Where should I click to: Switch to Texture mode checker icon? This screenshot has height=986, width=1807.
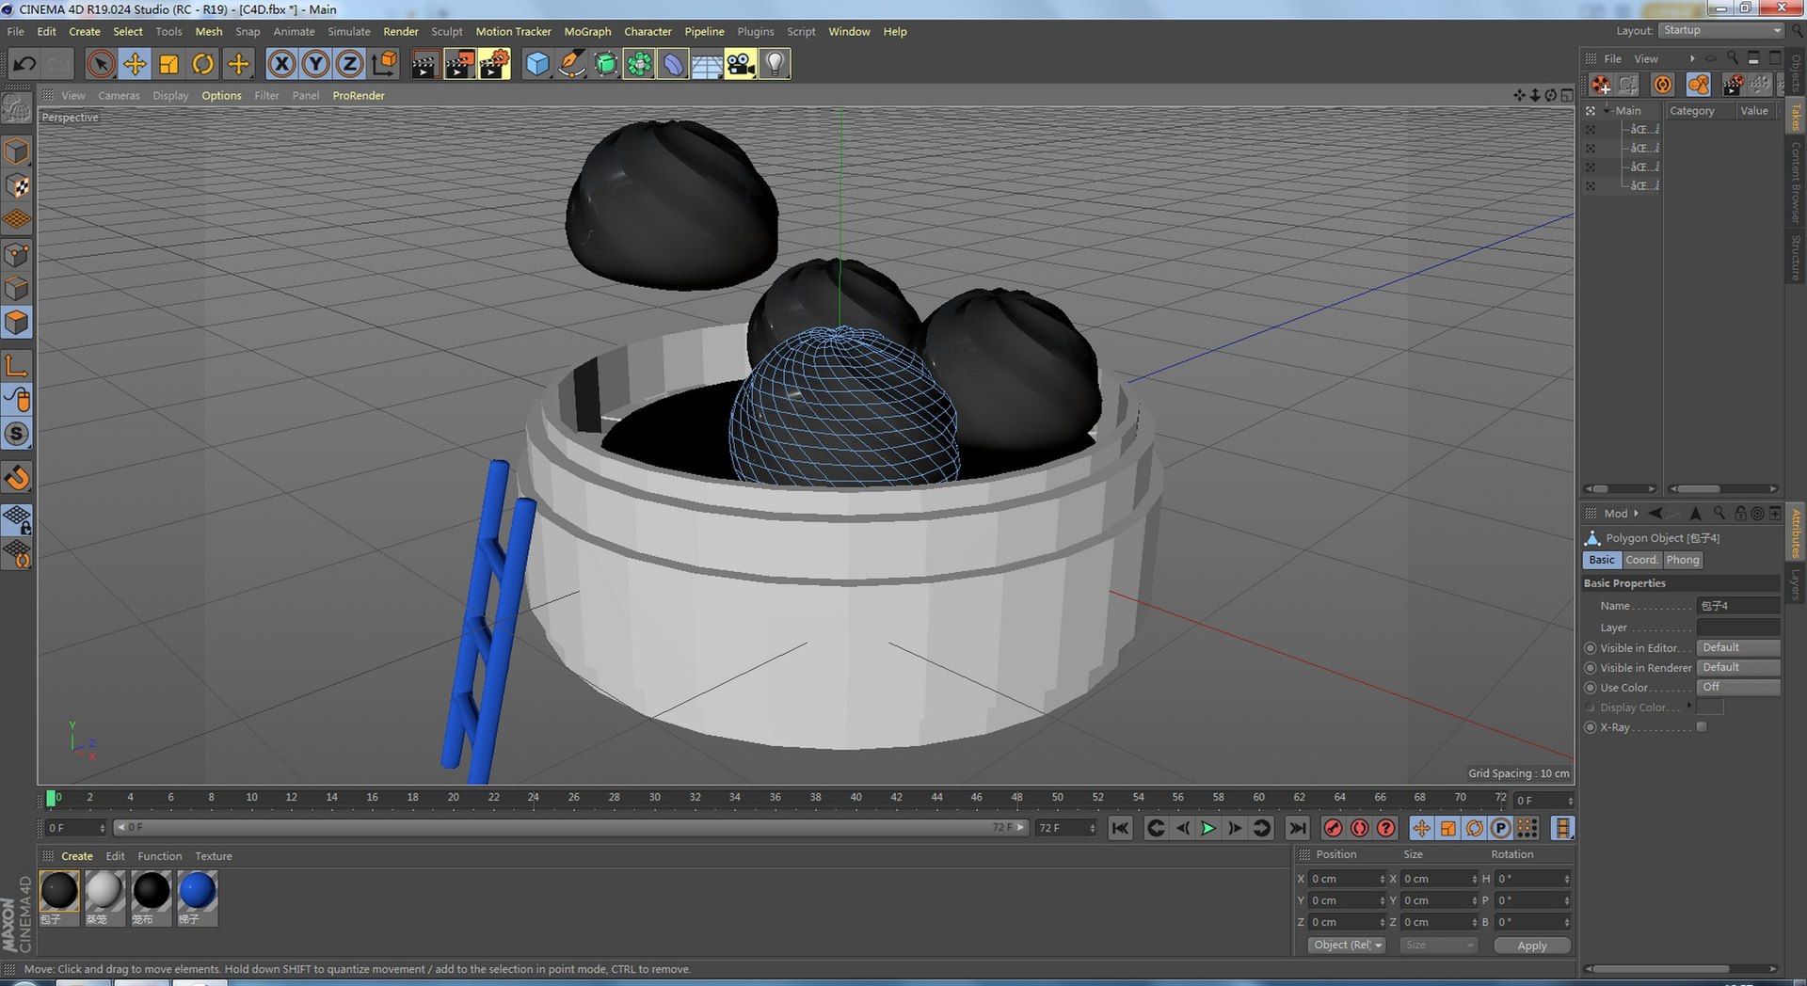17,185
